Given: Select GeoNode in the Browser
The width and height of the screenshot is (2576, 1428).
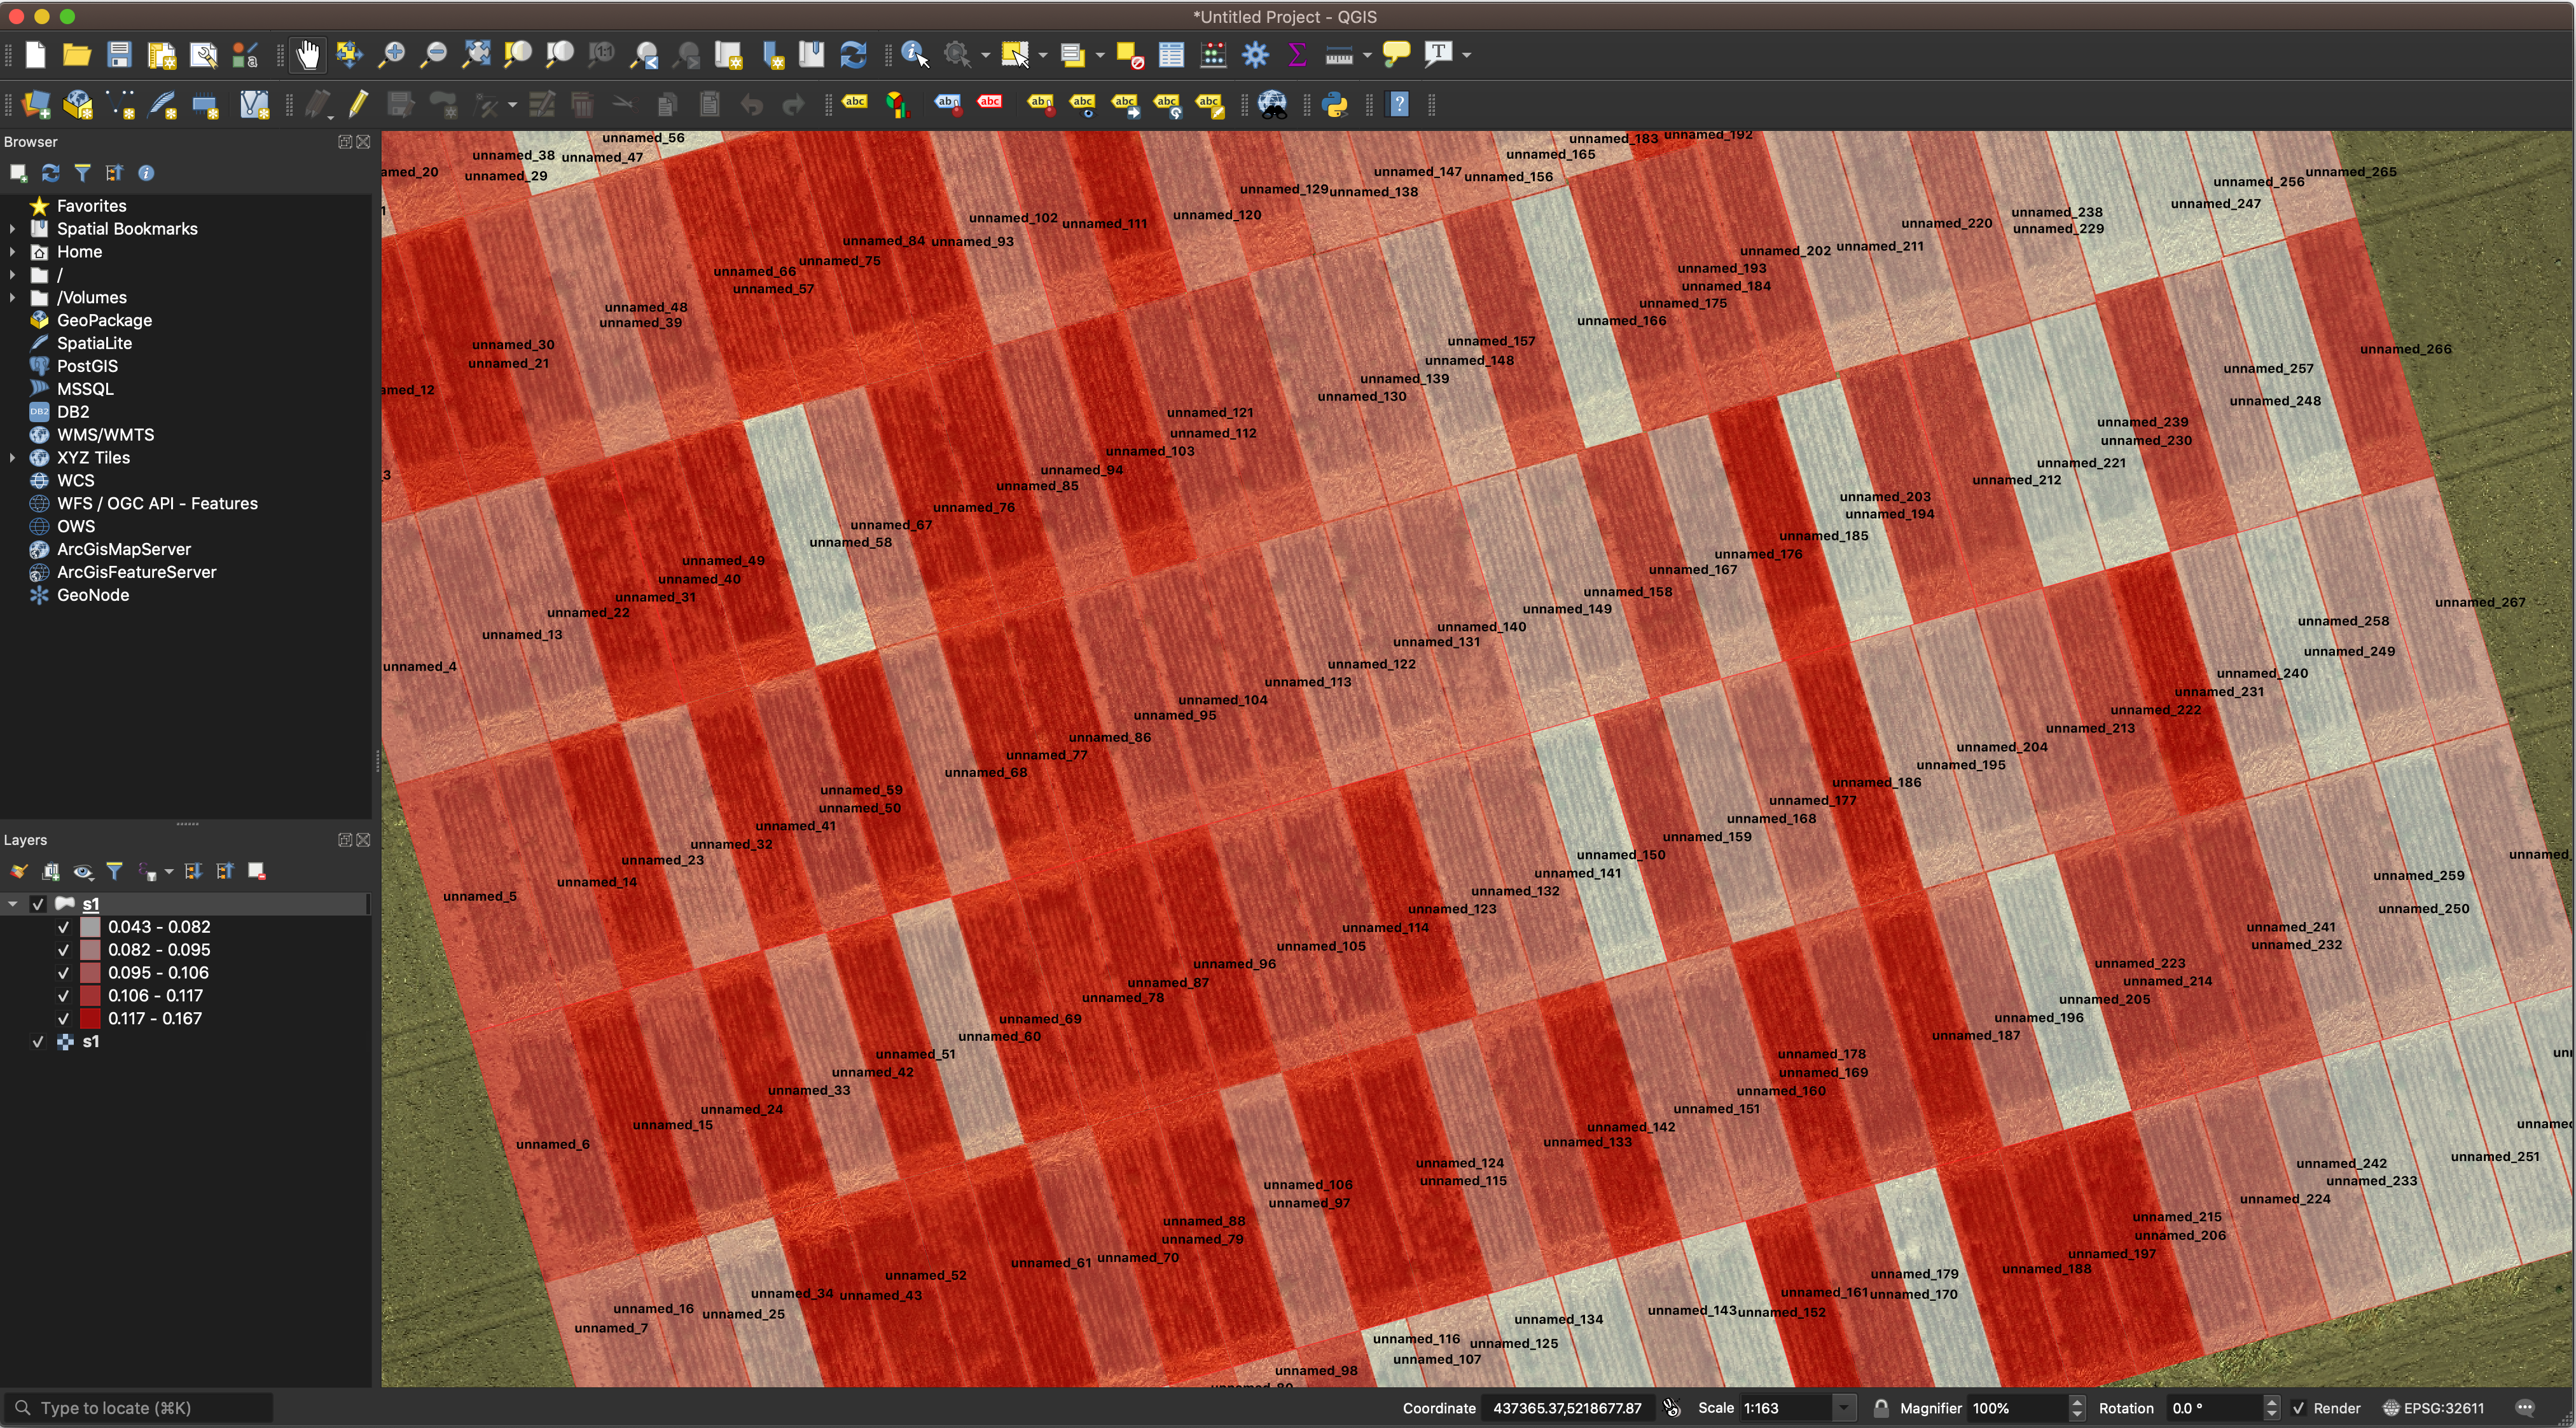Looking at the screenshot, I should (93, 596).
